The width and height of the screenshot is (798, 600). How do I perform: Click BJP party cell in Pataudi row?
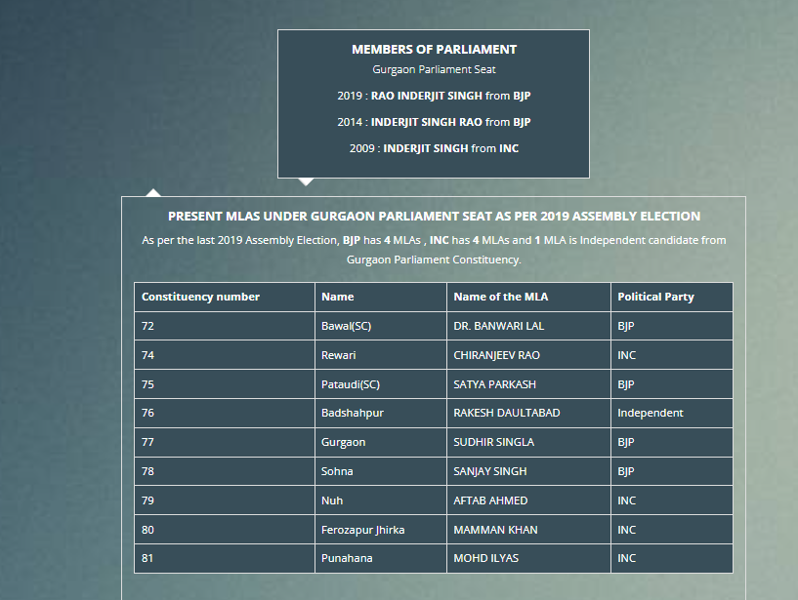coord(672,383)
